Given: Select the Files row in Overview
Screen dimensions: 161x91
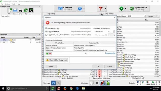Looking at the screenshot, I should (x=21, y=42).
